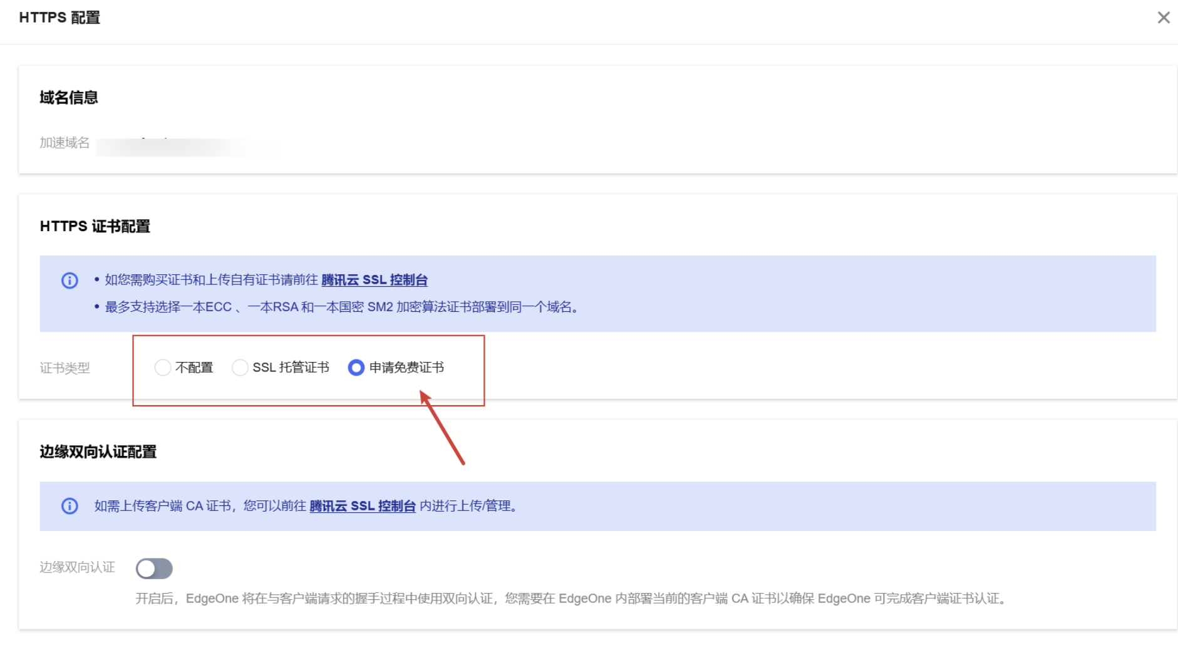Click the 加速域名 field label
This screenshot has width=1178, height=650.
coord(65,143)
